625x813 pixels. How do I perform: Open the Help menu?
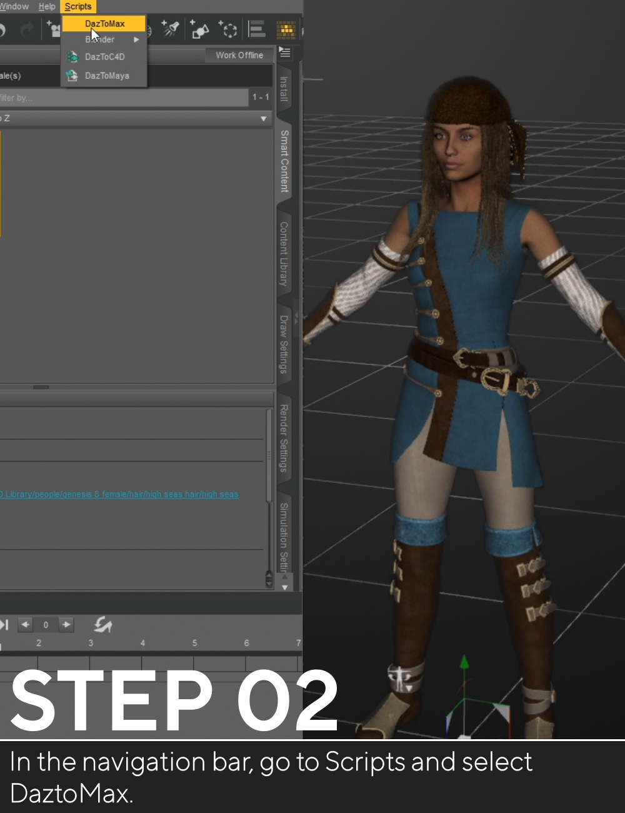[47, 6]
